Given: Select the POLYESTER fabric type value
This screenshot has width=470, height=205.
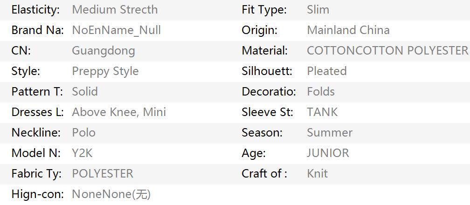Looking at the screenshot, I should point(103,173).
